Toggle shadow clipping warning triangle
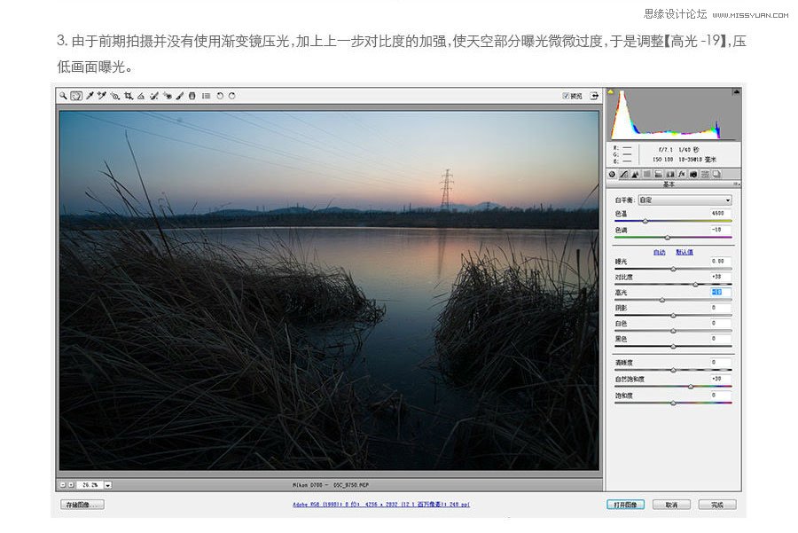The image size is (798, 533). pyautogui.click(x=611, y=92)
